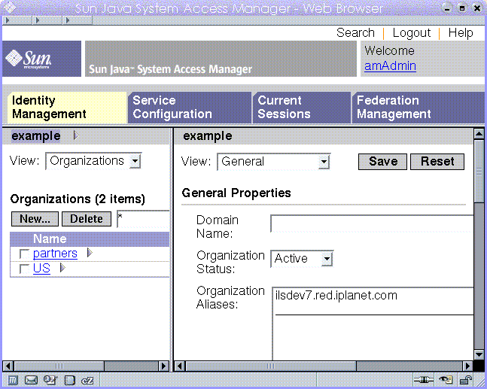Click the General Properties heading
The image size is (487, 389).
236,193
